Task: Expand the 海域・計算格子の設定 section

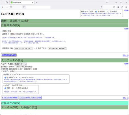Action: click(64, 21)
